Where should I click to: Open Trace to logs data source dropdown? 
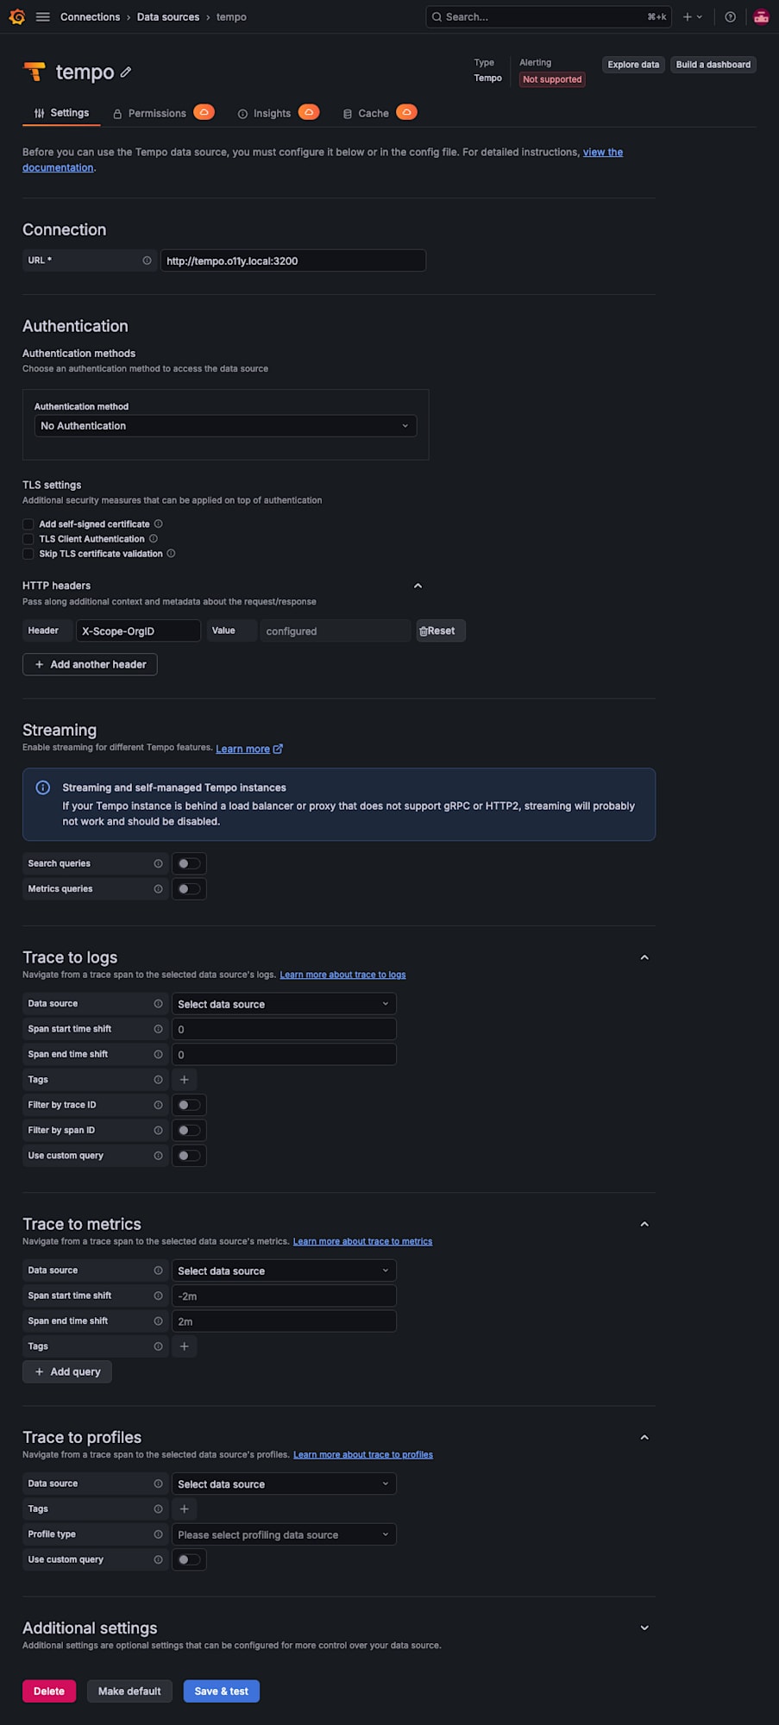[x=284, y=1003]
